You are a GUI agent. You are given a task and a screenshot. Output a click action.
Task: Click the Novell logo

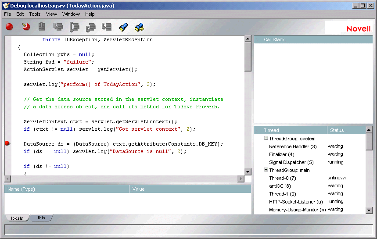(x=359, y=29)
